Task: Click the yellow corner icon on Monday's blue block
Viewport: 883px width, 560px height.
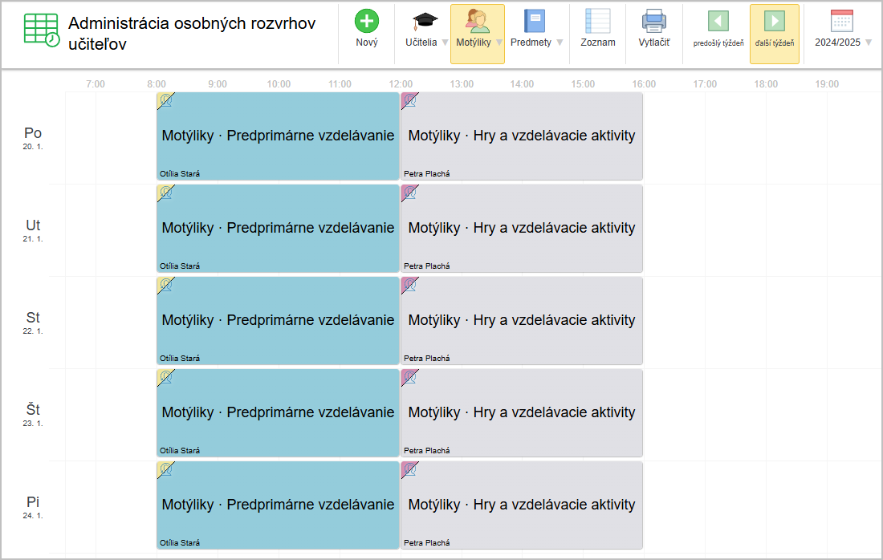Action: 165,101
